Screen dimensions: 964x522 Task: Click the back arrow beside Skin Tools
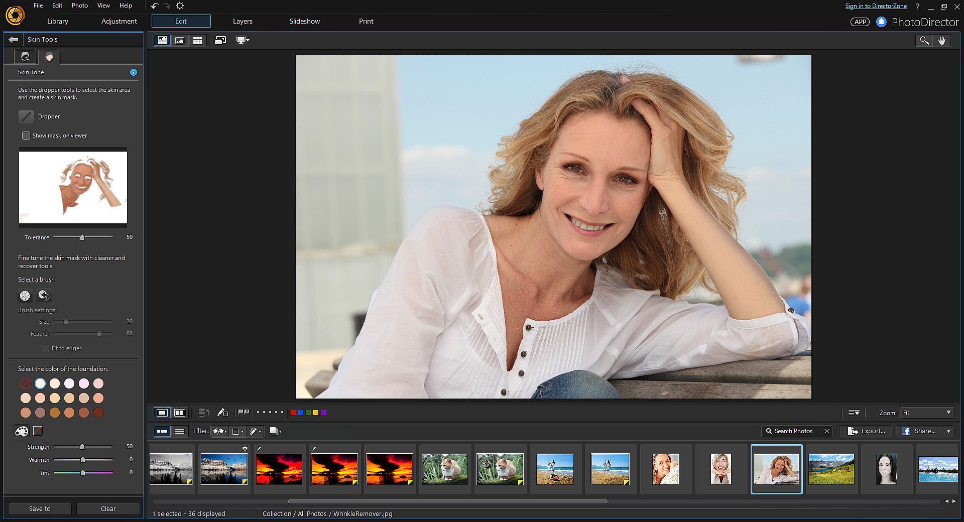click(x=14, y=39)
